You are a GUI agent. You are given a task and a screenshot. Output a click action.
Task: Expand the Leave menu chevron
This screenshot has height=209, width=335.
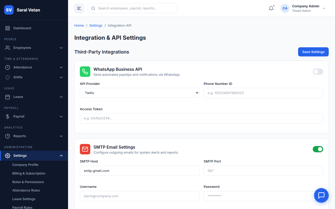[x=61, y=97]
